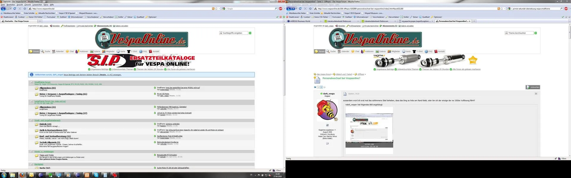Click the Adblock Plus icon in the left window

point(280,9)
